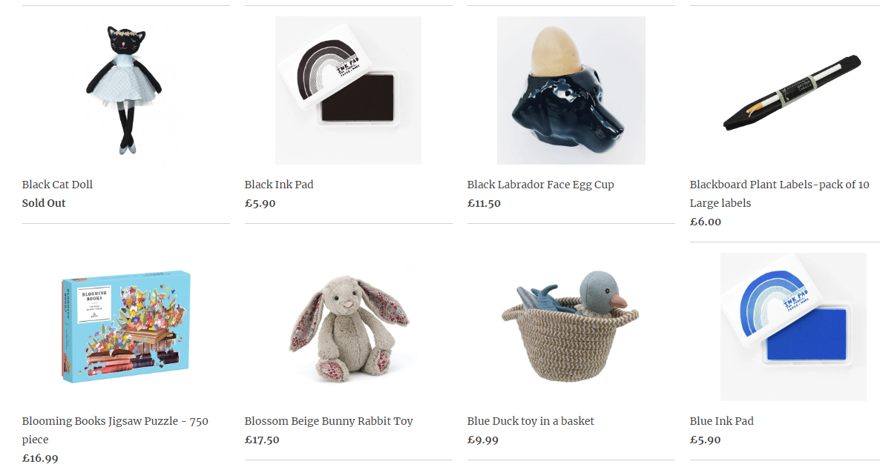Open the Blue Duck in basket image
Viewport: 880px width, 470px height.
point(571,327)
